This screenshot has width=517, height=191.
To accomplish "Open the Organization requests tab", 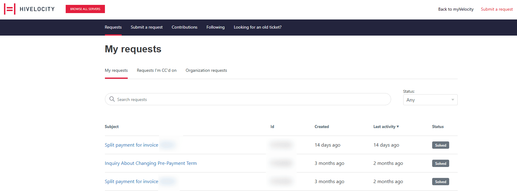I will (206, 70).
